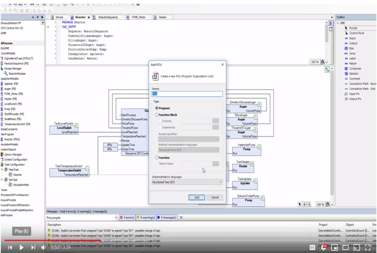Open the Heater editor tab

(x=162, y=17)
